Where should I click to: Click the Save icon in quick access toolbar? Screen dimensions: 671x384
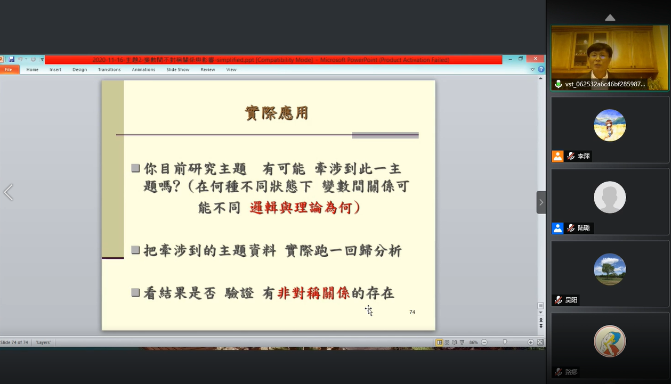tap(11, 60)
